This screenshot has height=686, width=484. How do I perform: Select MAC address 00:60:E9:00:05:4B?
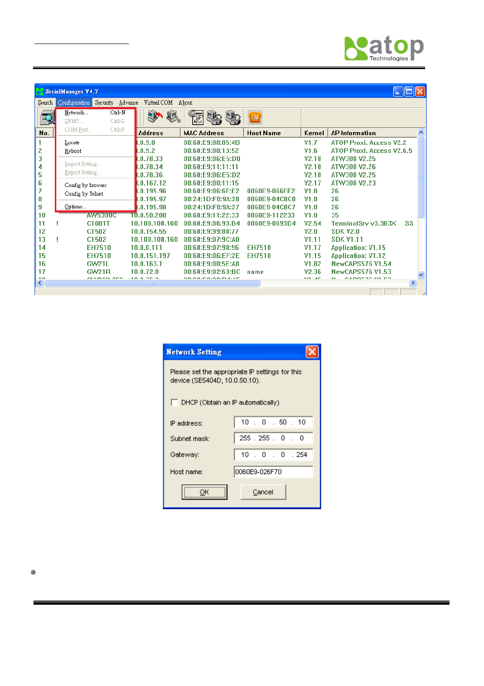click(212, 143)
